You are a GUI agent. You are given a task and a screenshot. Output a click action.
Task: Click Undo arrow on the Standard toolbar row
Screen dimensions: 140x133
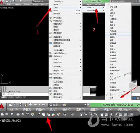click(65, 114)
